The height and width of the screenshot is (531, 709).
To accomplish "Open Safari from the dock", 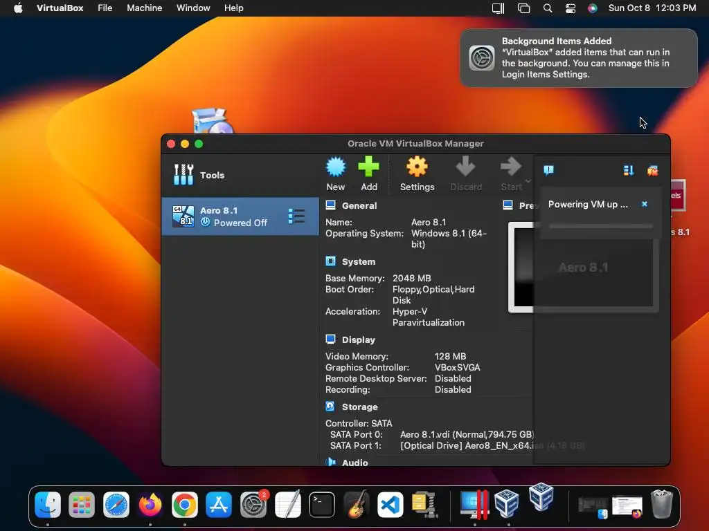I will [x=116, y=504].
